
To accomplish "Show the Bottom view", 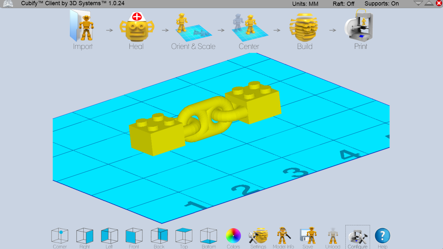I will point(209,236).
